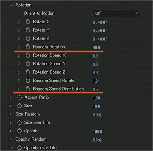Toggle the Opacity over Life stopwatch
This screenshot has width=153, height=151.
coord(19,148)
